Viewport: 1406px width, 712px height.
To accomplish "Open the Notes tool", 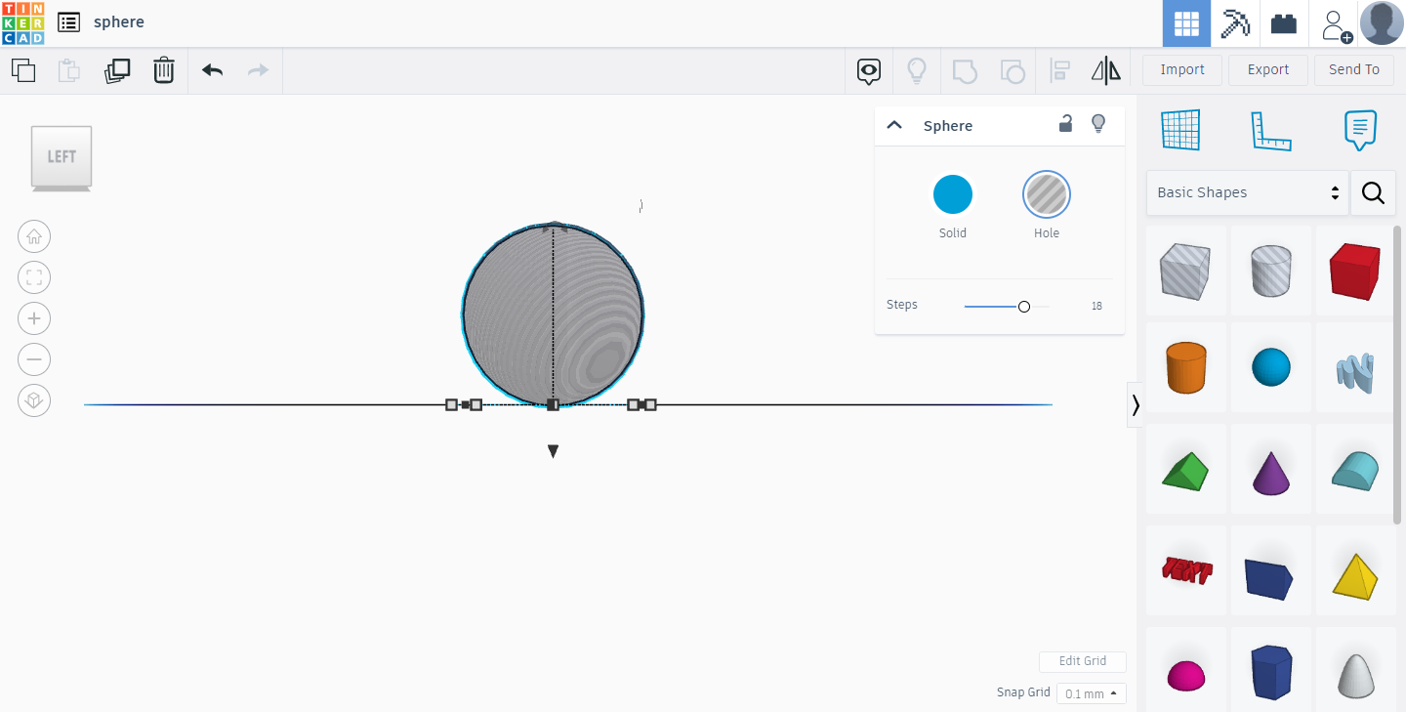I will [x=1359, y=130].
